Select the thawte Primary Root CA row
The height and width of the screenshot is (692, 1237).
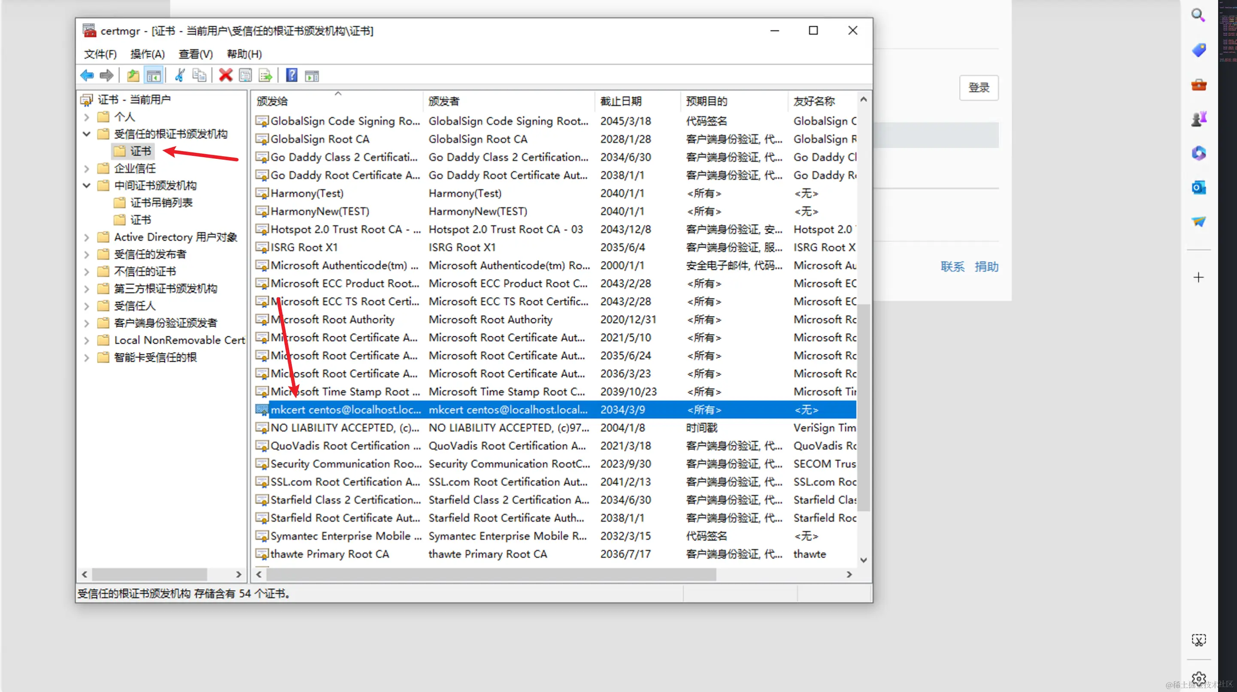(x=555, y=554)
